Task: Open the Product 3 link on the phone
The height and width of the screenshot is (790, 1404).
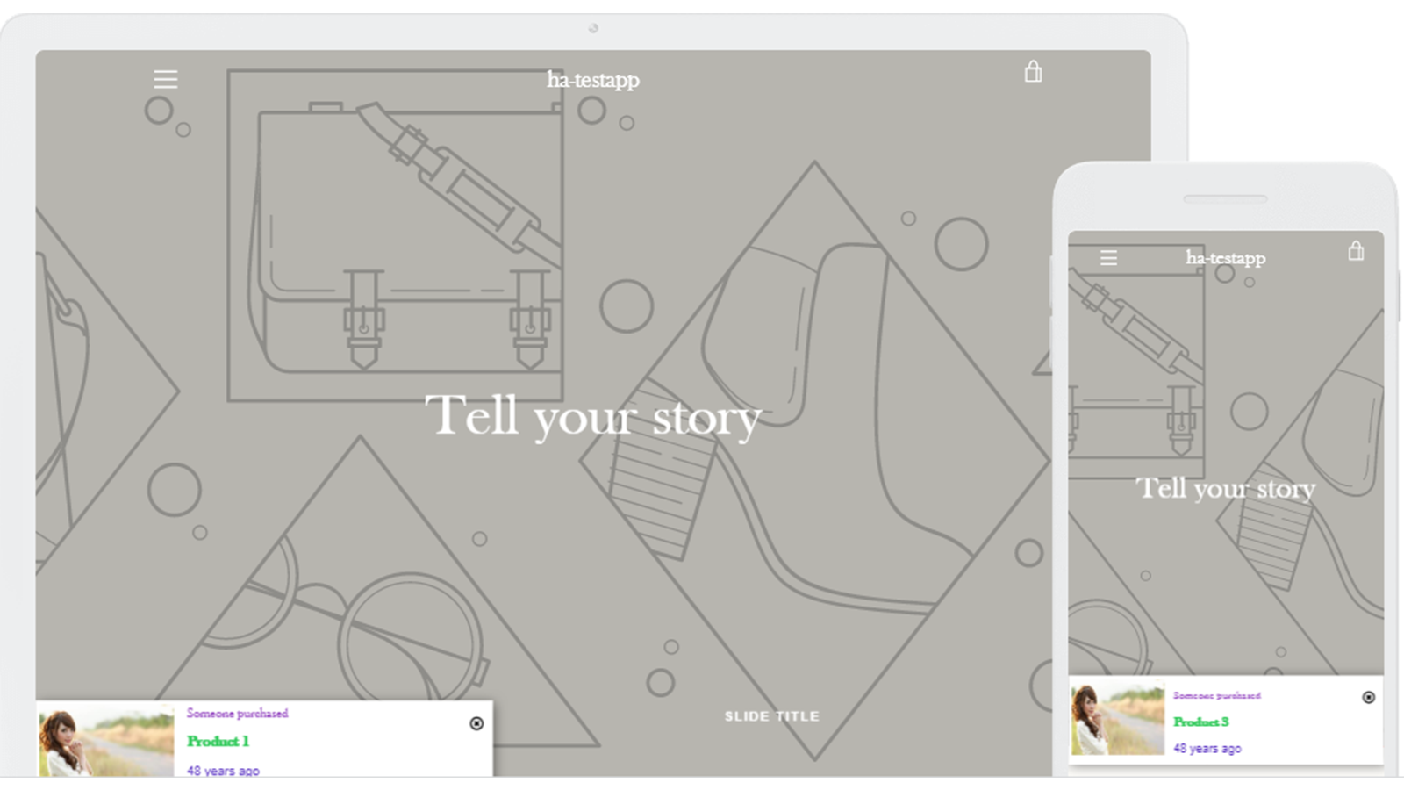Action: (x=1201, y=722)
